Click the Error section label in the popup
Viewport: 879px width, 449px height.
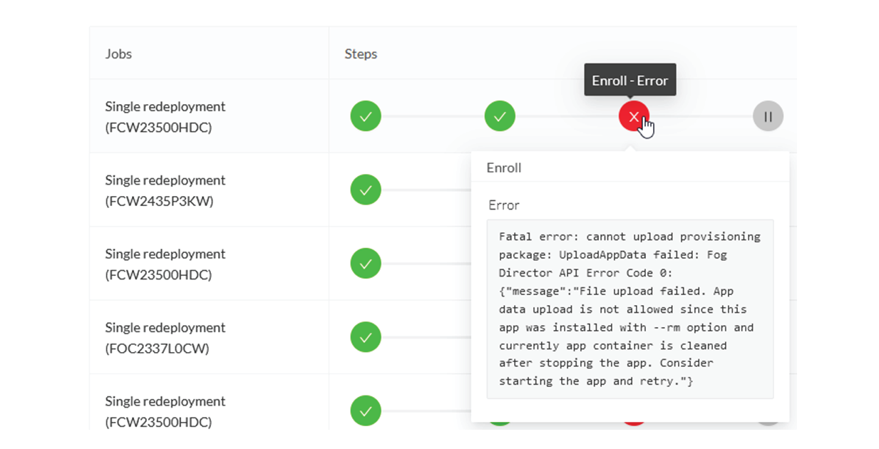(x=503, y=205)
